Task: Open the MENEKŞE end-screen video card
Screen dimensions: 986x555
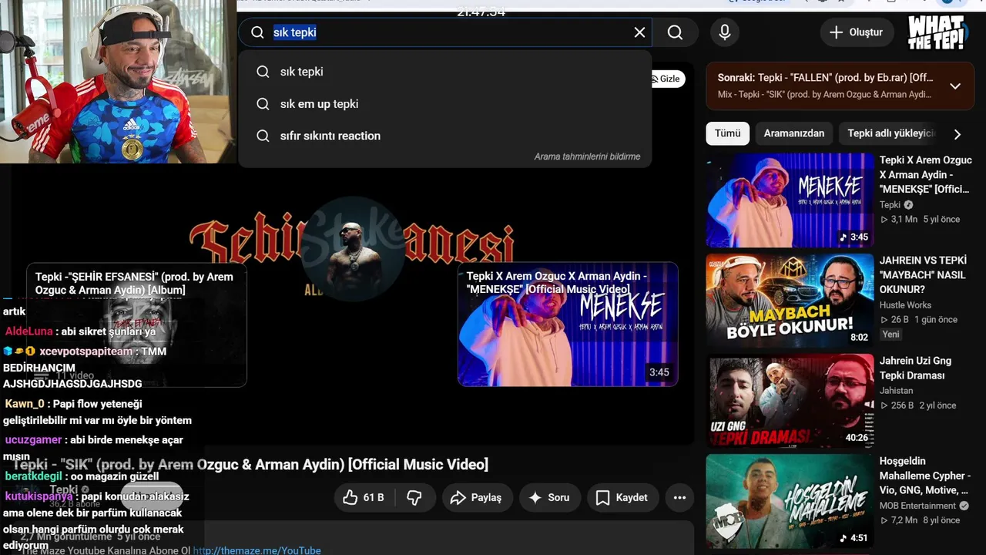Action: [568, 325]
